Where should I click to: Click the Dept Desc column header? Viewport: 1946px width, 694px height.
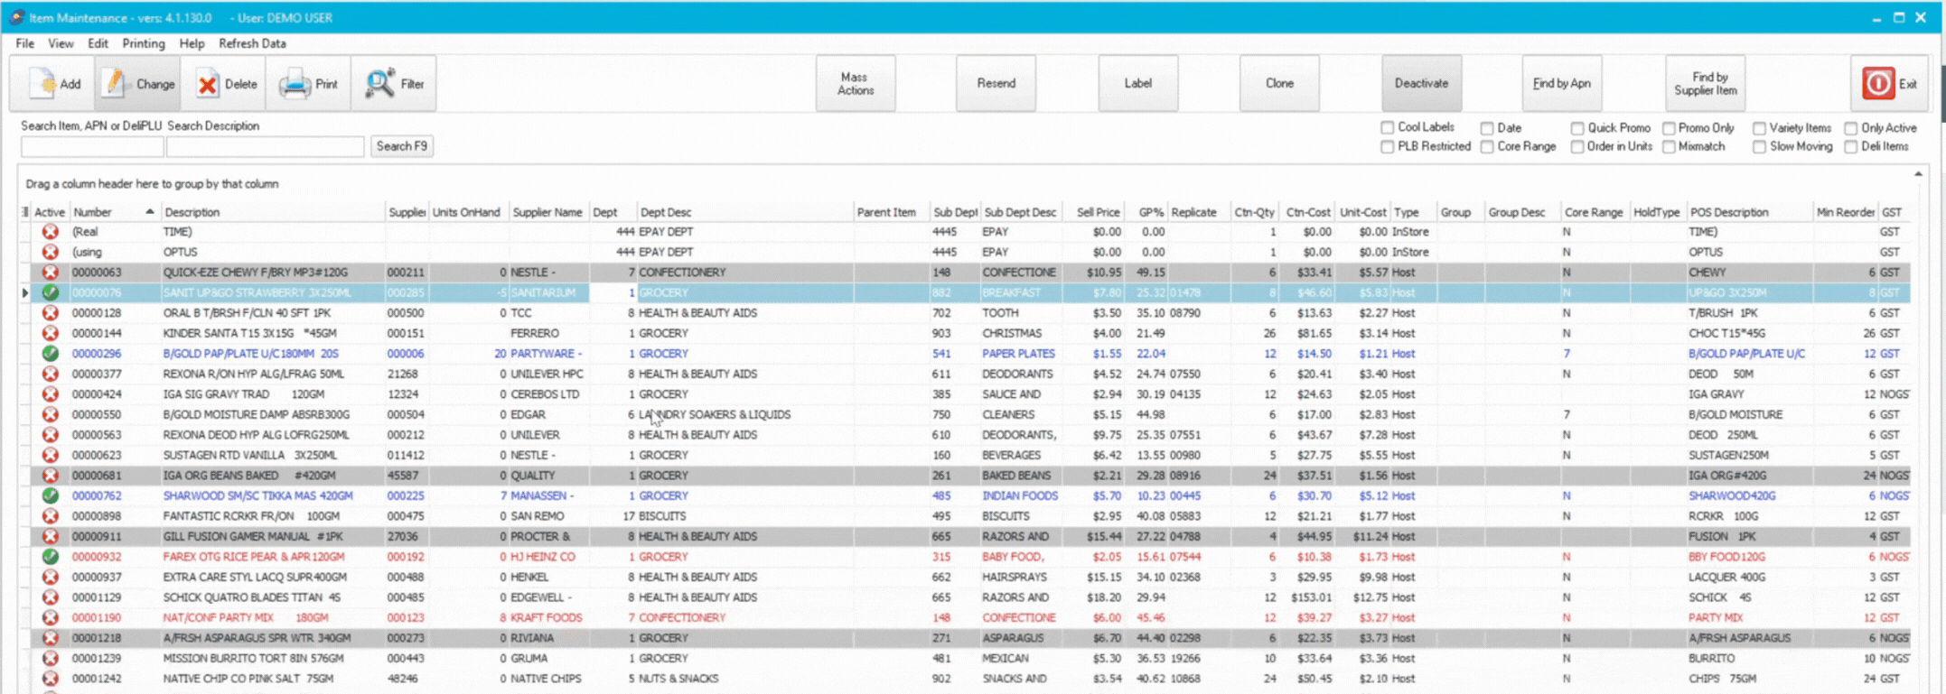click(745, 212)
